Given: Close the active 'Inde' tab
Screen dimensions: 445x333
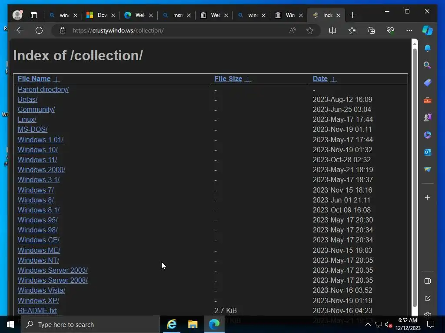Looking at the screenshot, I should (338, 15).
